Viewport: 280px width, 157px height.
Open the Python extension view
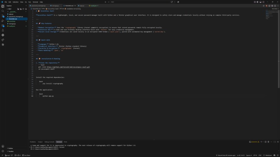[3, 35]
